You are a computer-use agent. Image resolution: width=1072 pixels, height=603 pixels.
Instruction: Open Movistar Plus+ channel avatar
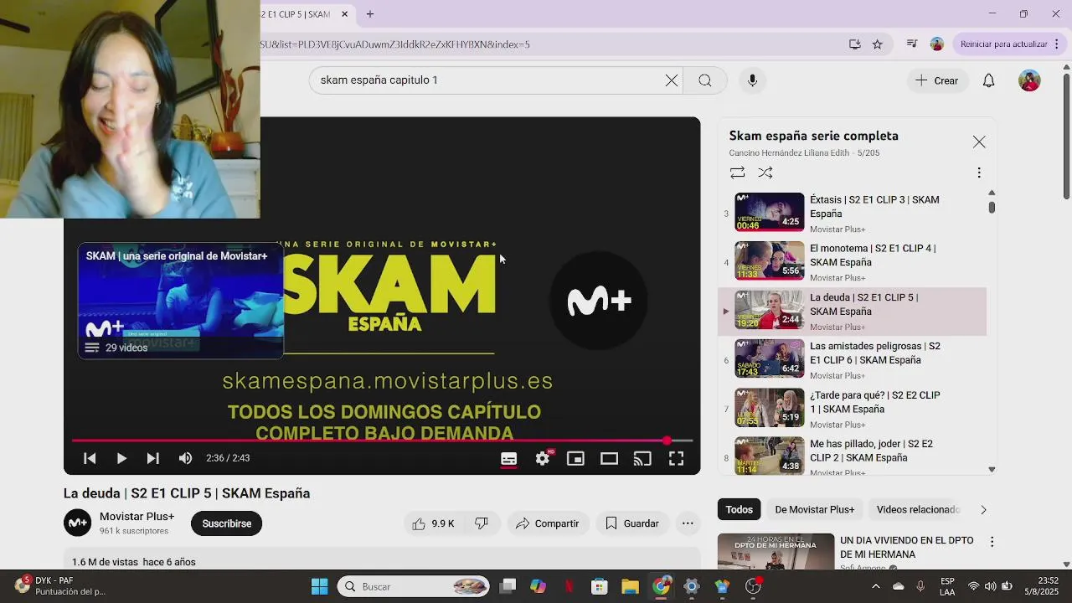tap(78, 523)
